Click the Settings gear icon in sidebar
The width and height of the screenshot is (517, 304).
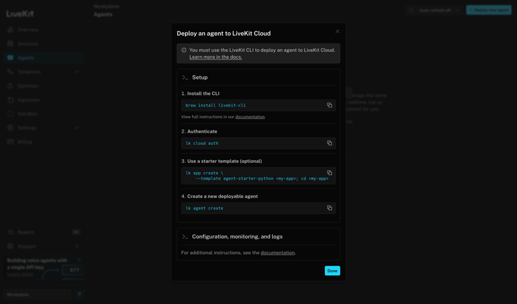tap(10, 127)
